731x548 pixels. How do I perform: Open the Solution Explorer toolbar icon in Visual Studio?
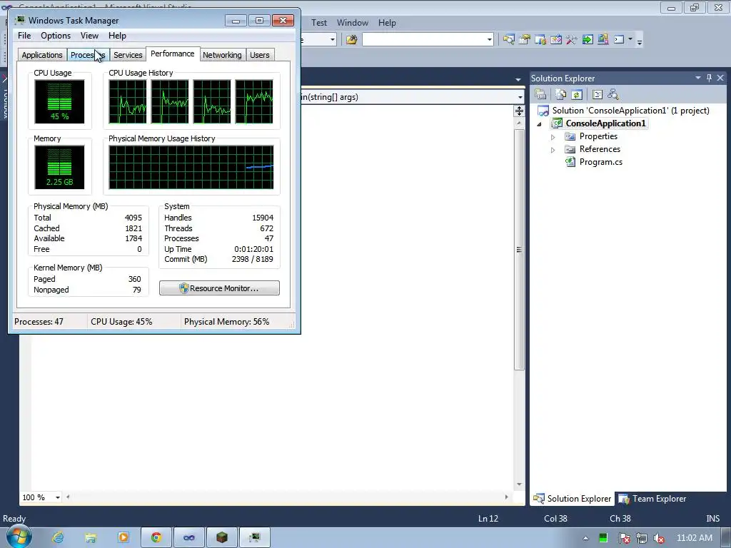tap(508, 40)
